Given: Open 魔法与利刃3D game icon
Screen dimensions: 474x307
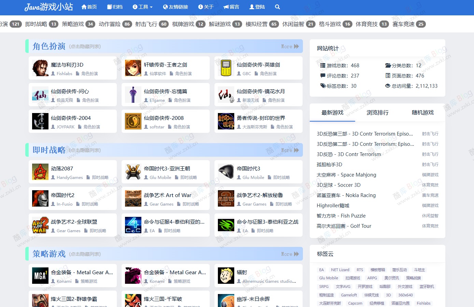Looking at the screenshot, I should click(x=40, y=68).
